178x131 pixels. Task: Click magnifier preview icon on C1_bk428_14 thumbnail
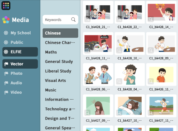151,19
